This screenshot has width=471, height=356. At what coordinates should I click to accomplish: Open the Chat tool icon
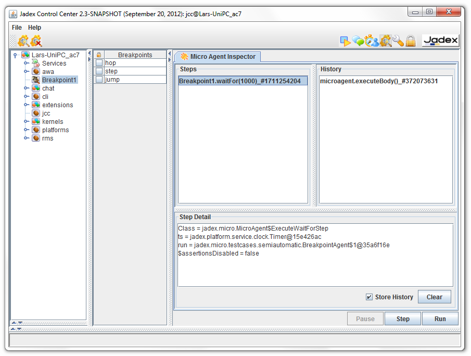[358, 40]
